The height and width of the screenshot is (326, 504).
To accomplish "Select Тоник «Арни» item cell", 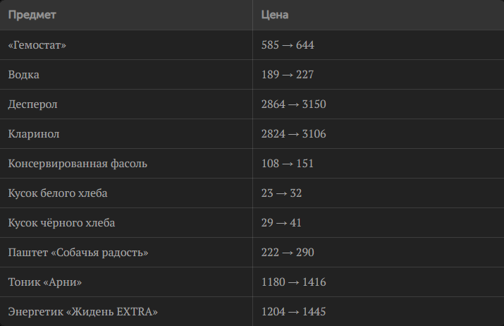I will click(x=45, y=282).
